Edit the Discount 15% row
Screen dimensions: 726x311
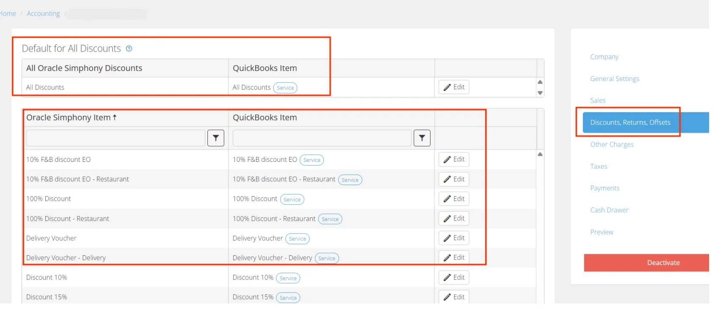[454, 297]
